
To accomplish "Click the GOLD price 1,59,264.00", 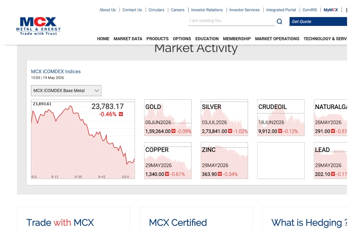I will click(x=158, y=131).
